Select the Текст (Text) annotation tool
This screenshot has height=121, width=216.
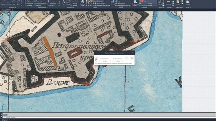click(x=64, y=2)
